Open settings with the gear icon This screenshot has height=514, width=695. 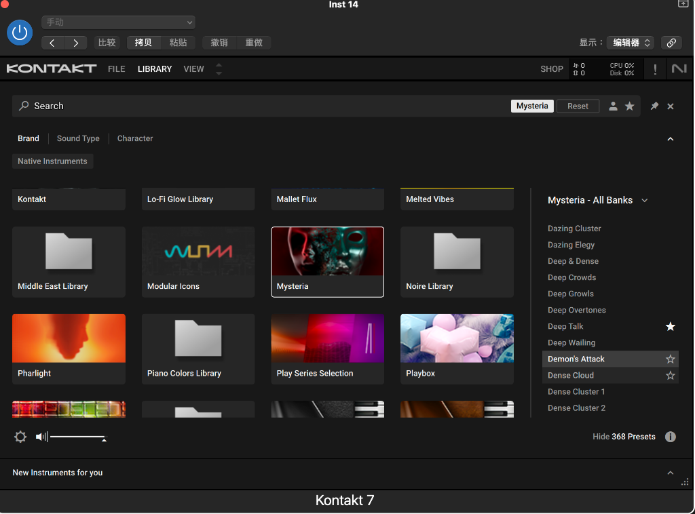pos(20,437)
